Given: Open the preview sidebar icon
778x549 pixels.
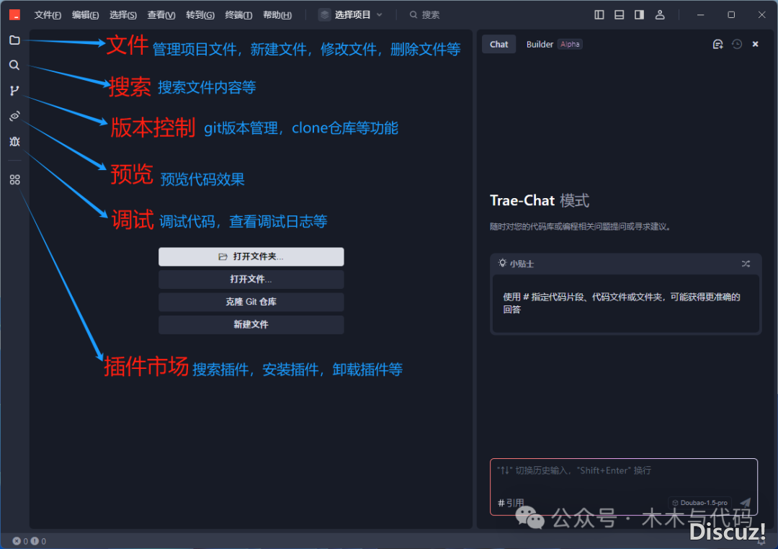Looking at the screenshot, I should coord(14,116).
